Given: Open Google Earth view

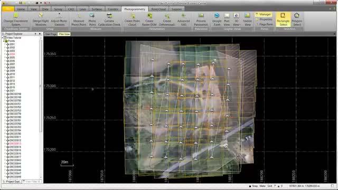Looking at the screenshot, I should point(217,20).
